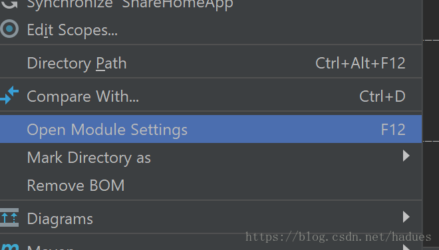This screenshot has height=250, width=439.
Task: Expand the Diagrams submenu arrow
Action: pos(406,217)
